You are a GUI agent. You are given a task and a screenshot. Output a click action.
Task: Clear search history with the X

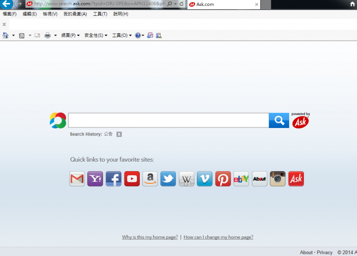[x=119, y=134]
